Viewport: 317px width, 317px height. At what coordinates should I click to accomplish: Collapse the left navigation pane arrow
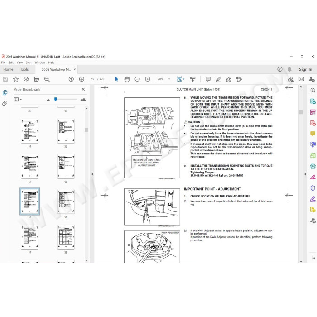92,174
